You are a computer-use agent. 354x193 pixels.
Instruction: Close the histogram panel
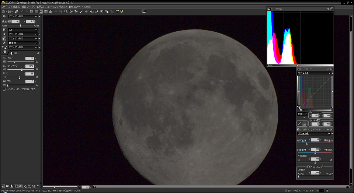332,8
